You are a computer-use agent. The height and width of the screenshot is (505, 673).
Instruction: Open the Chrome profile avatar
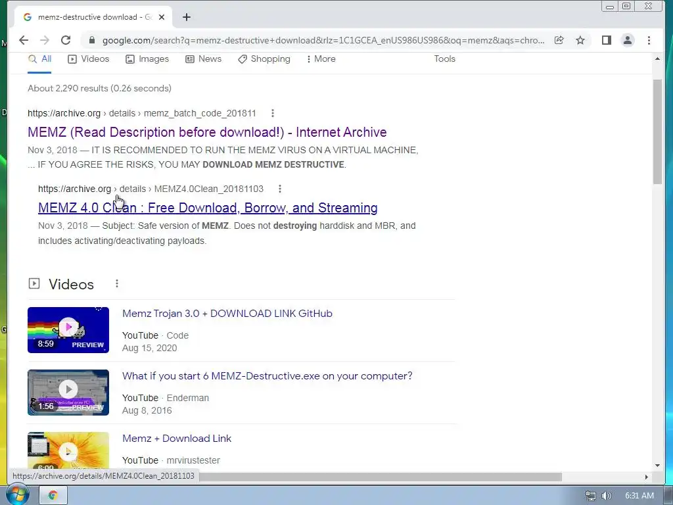[x=628, y=40]
